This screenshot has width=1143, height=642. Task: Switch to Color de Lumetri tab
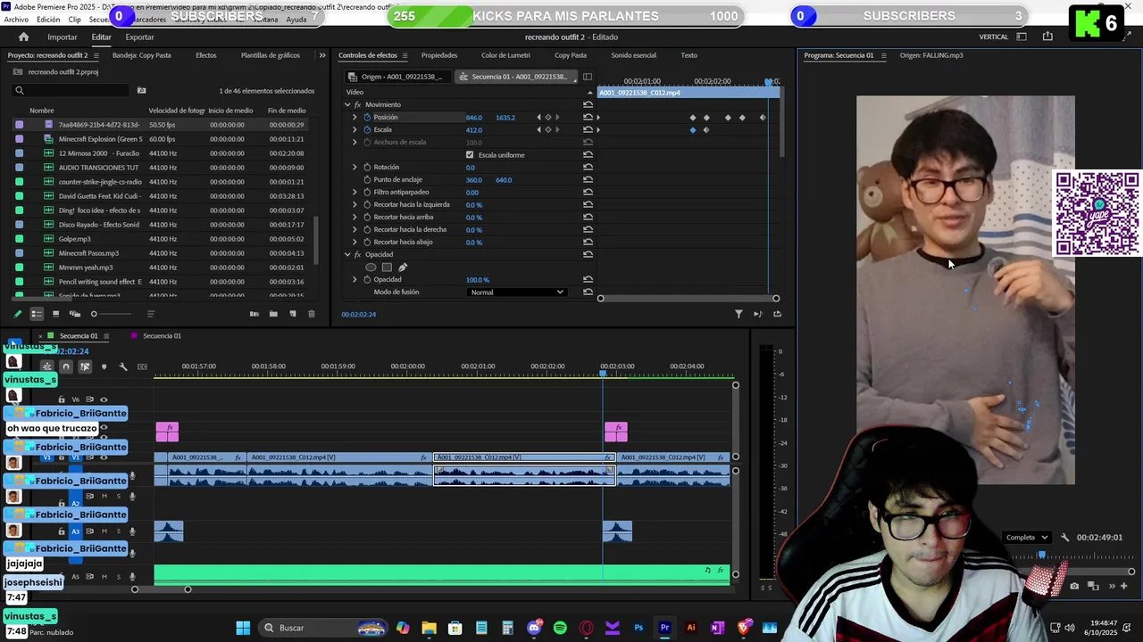[x=505, y=55]
